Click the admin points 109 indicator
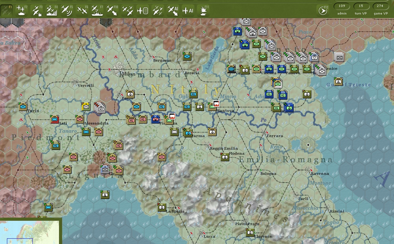 (x=342, y=6)
